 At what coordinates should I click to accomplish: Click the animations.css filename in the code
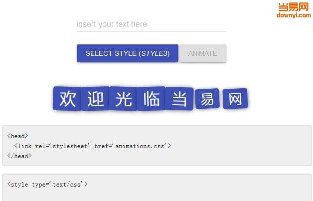pyautogui.click(x=140, y=146)
